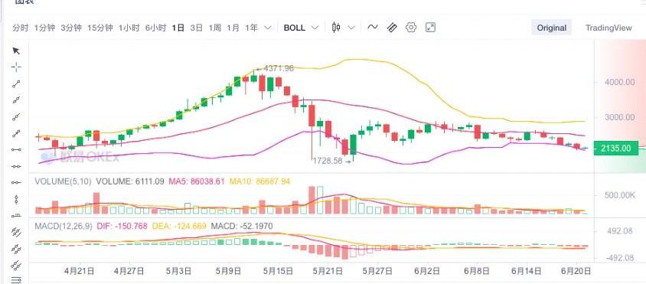
Task: Expand chart to fullscreen
Action: 430,28
